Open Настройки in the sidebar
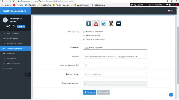 tap(15, 58)
